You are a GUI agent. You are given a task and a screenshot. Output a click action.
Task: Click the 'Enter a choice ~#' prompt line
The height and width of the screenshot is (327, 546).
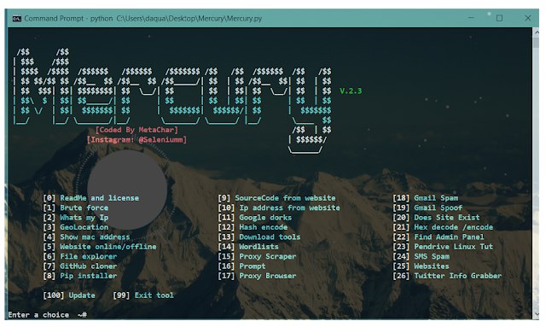48,315
